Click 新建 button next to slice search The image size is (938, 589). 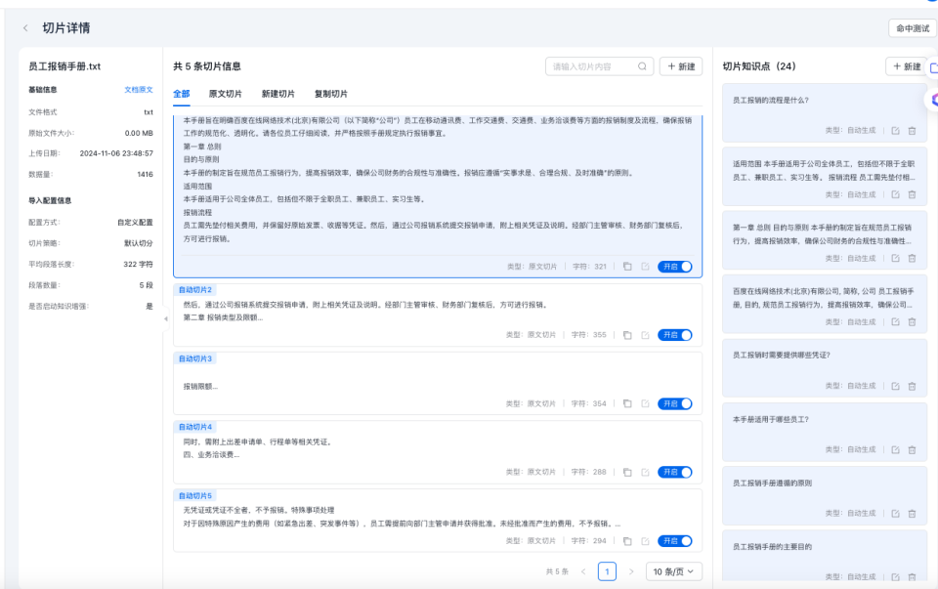(681, 66)
